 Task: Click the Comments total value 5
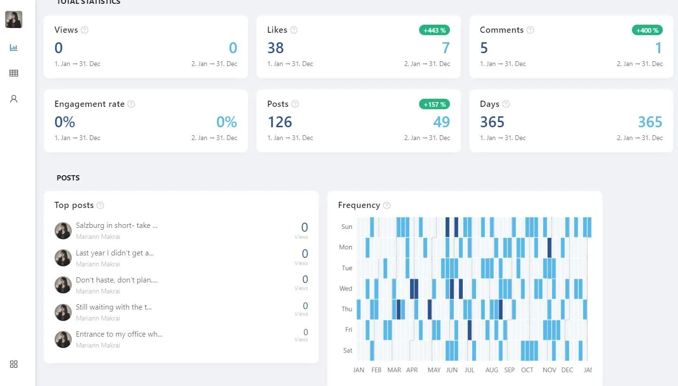click(484, 48)
